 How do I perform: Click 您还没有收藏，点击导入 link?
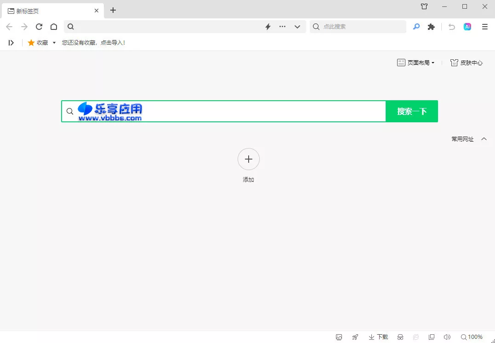point(93,43)
